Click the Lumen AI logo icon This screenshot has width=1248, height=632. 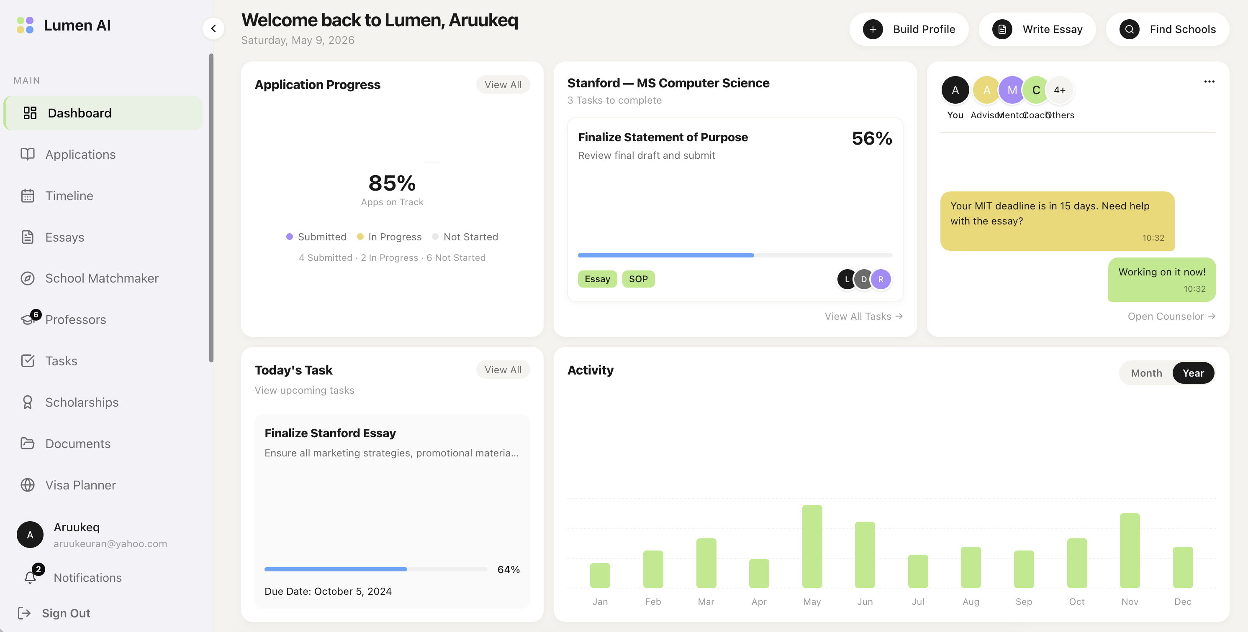click(25, 25)
